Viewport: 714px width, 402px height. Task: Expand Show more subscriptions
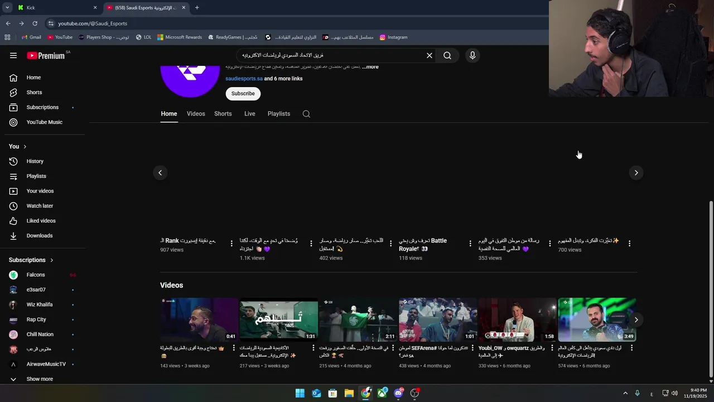[42, 379]
